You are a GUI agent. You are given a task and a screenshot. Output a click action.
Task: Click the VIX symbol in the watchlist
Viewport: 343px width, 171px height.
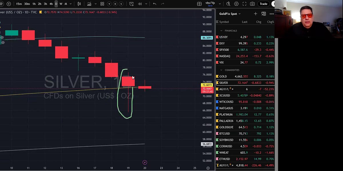click(222, 62)
